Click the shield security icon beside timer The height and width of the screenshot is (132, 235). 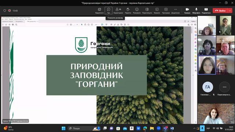[5, 11]
